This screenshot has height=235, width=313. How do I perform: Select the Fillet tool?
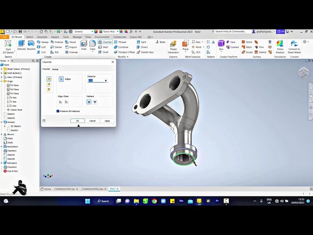tap(92, 45)
